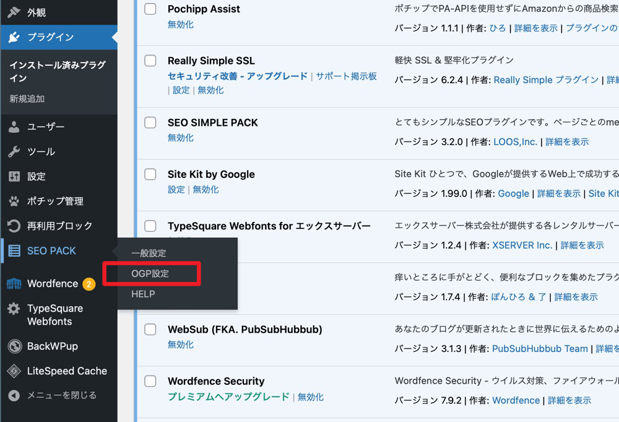Viewport: 619px width, 422px height.
Task: Click the 外観 paintbrush icon
Action: [14, 12]
